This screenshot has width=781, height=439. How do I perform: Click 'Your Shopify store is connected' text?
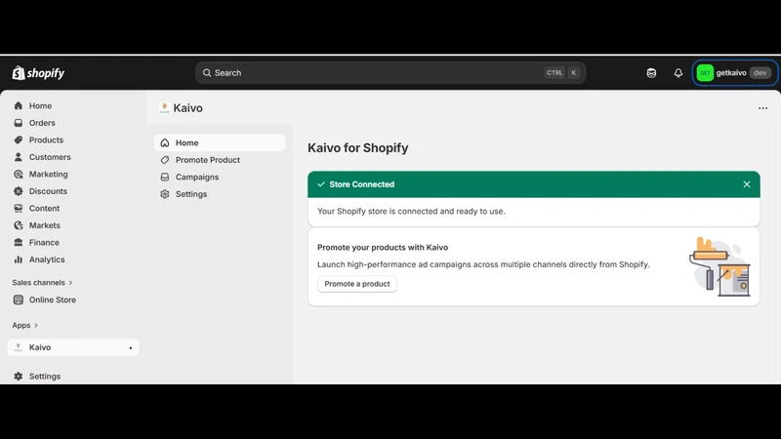(x=411, y=211)
